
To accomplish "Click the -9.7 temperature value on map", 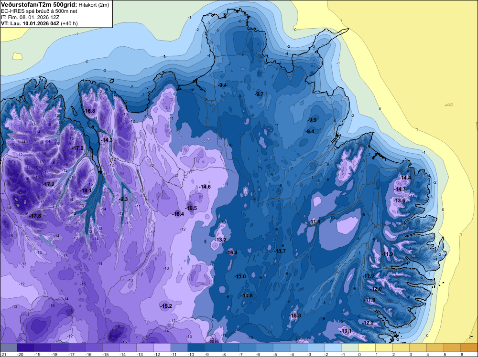I will coord(259,94).
